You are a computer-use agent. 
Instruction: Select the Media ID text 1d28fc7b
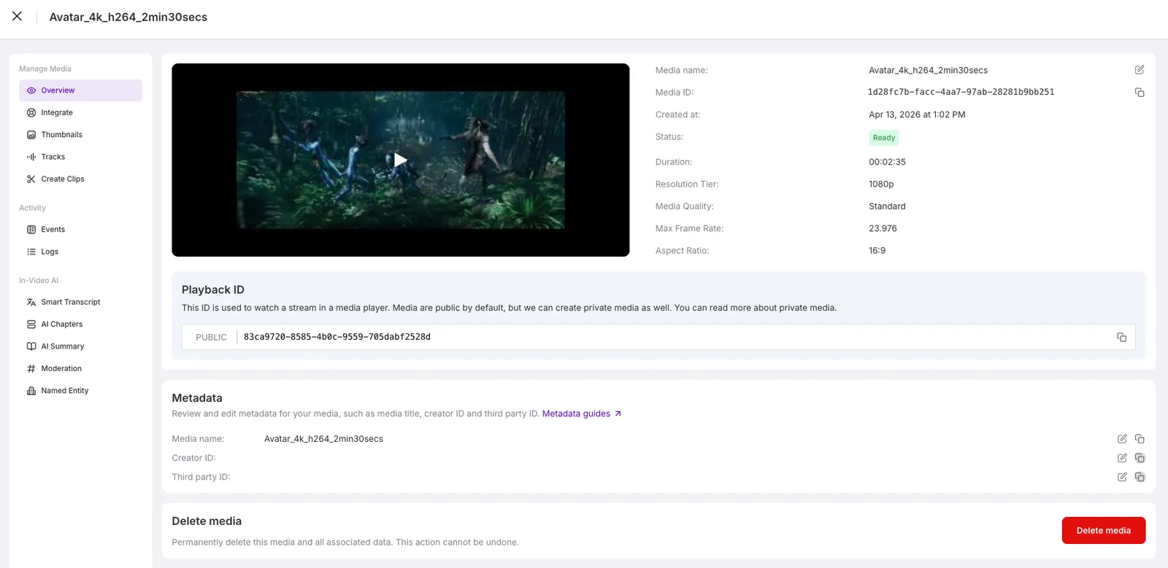coord(961,92)
